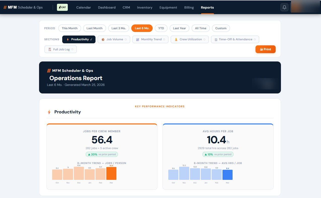Viewport: 321px width, 198px height.
Task: Click the November bar in avg hours chart
Action: 184,173
